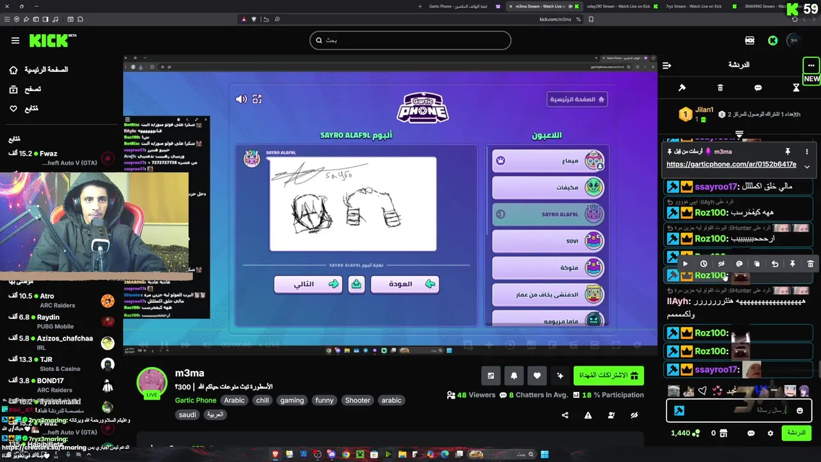The width and height of the screenshot is (821, 462).
Task: Click the pin icon on pinned message
Action: (788, 151)
